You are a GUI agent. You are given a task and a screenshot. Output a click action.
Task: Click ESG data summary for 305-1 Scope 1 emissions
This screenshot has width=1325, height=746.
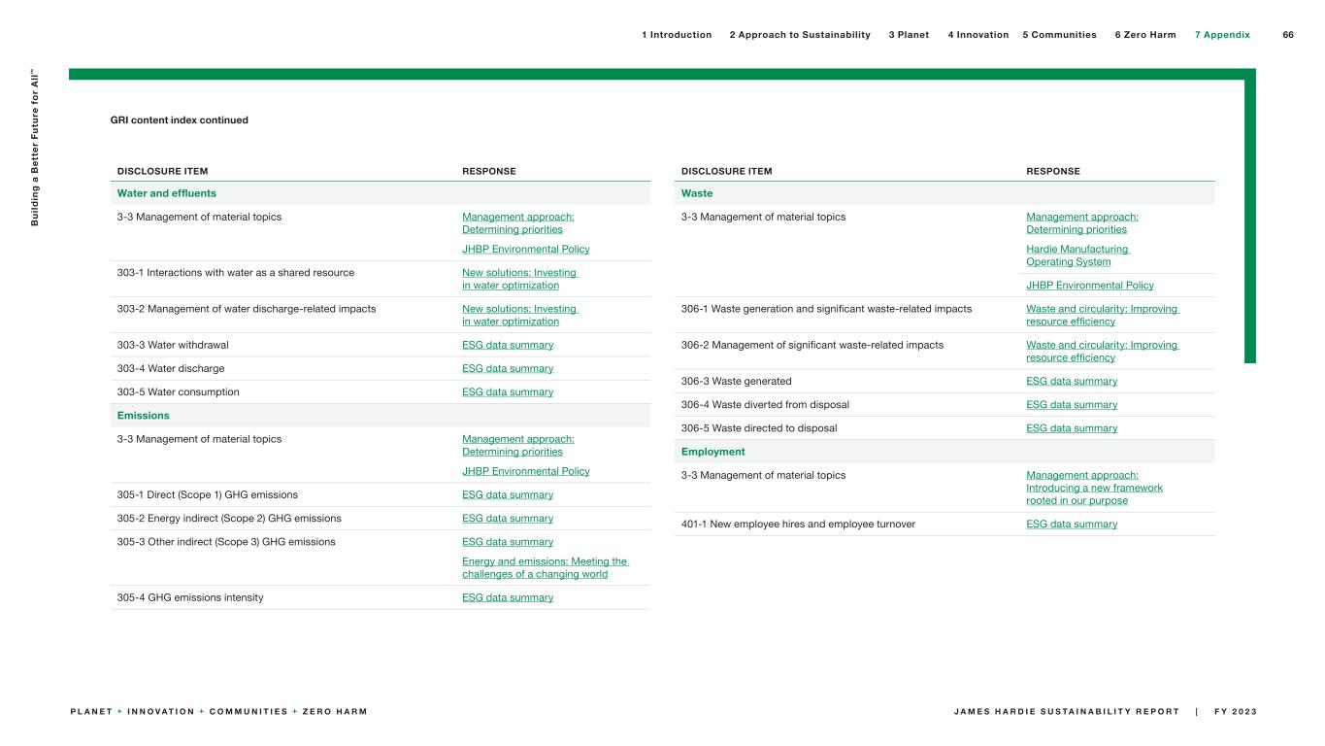[508, 494]
